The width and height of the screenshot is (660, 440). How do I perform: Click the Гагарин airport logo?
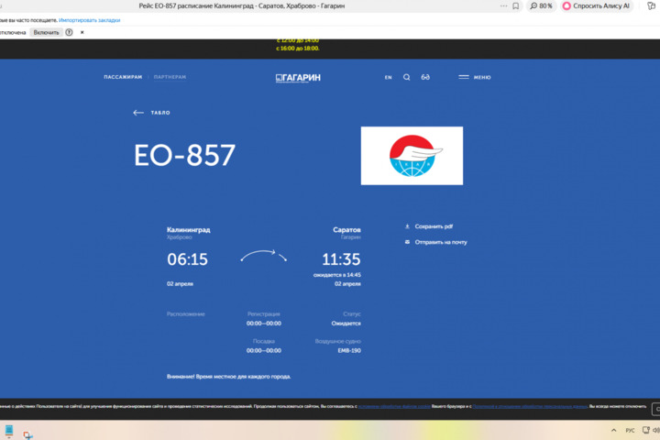tap(298, 78)
